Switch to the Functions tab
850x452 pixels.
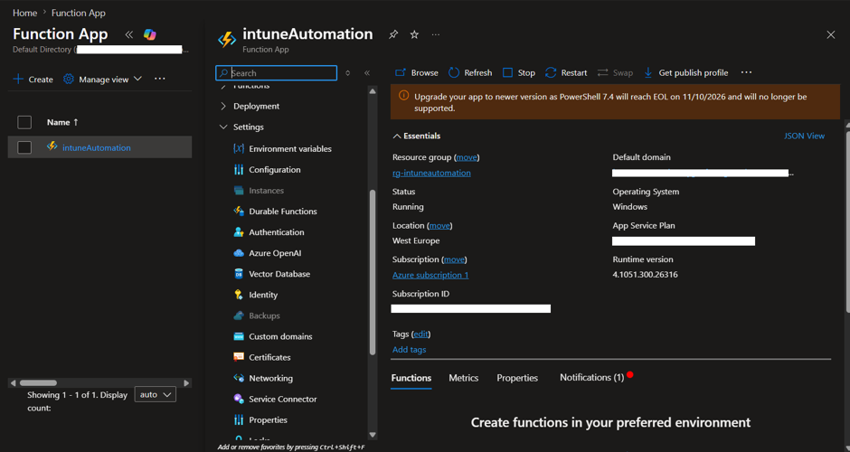pos(411,378)
